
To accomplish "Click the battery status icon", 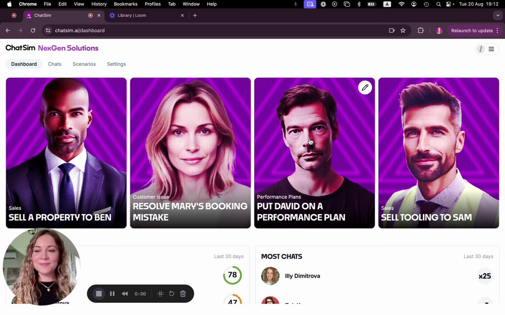I will coord(372,4).
